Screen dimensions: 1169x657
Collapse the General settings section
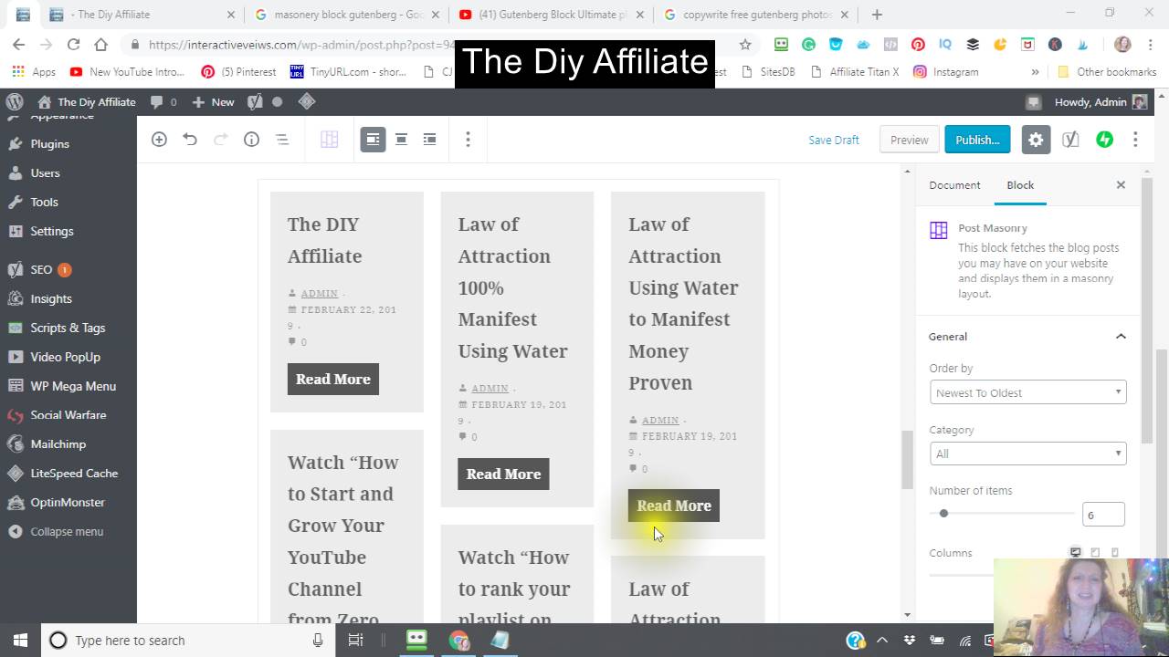tap(1028, 337)
